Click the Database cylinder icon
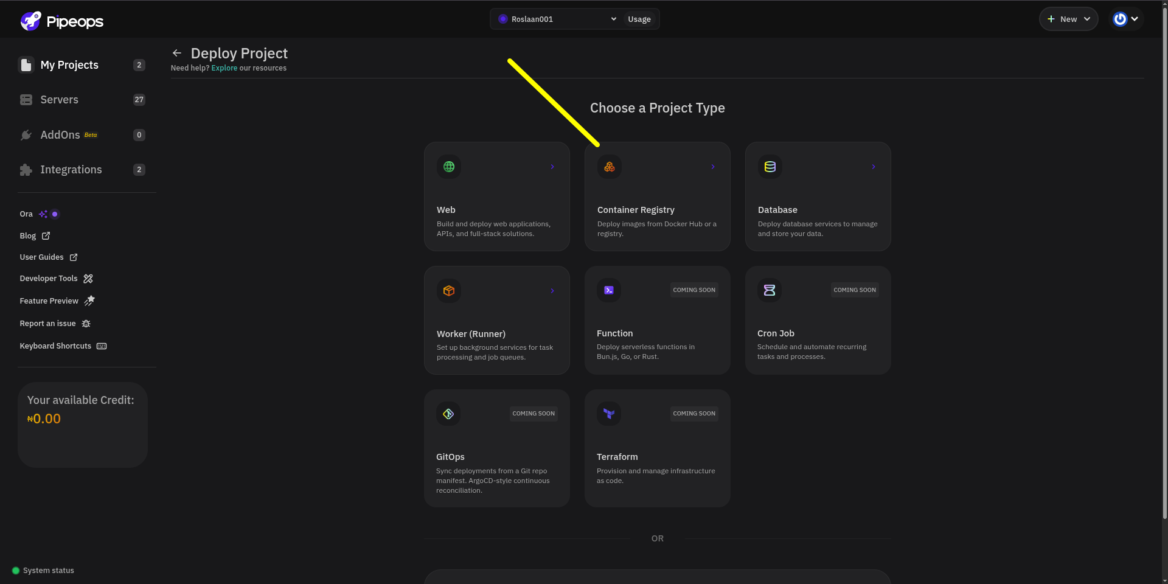Image resolution: width=1168 pixels, height=584 pixels. click(x=770, y=167)
